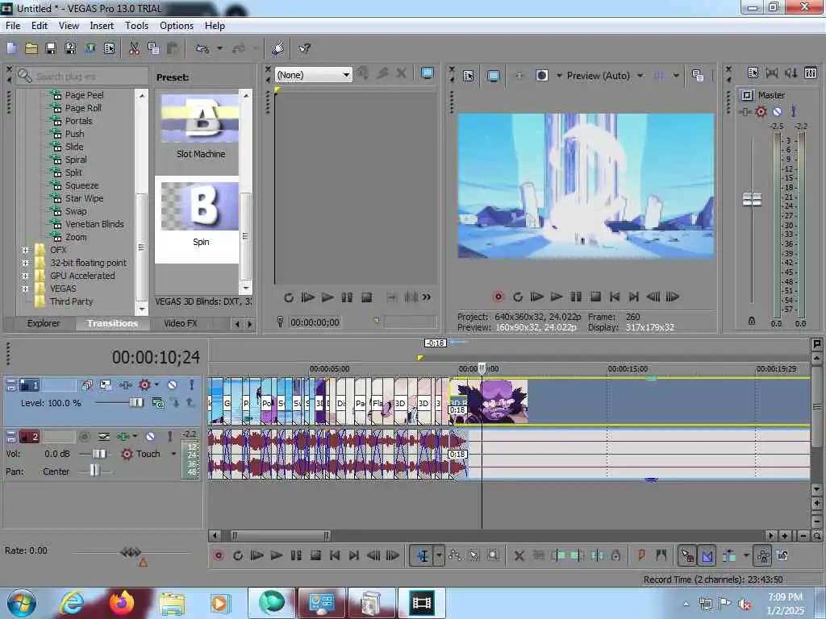Open edit tool selector dropdown arrow
Screen dimensions: 826x619
438,555
